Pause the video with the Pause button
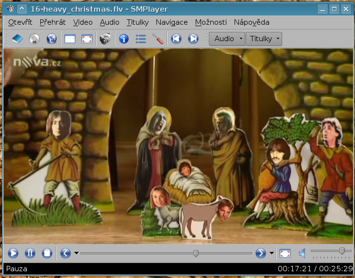This screenshot has height=278, width=355. point(30,253)
